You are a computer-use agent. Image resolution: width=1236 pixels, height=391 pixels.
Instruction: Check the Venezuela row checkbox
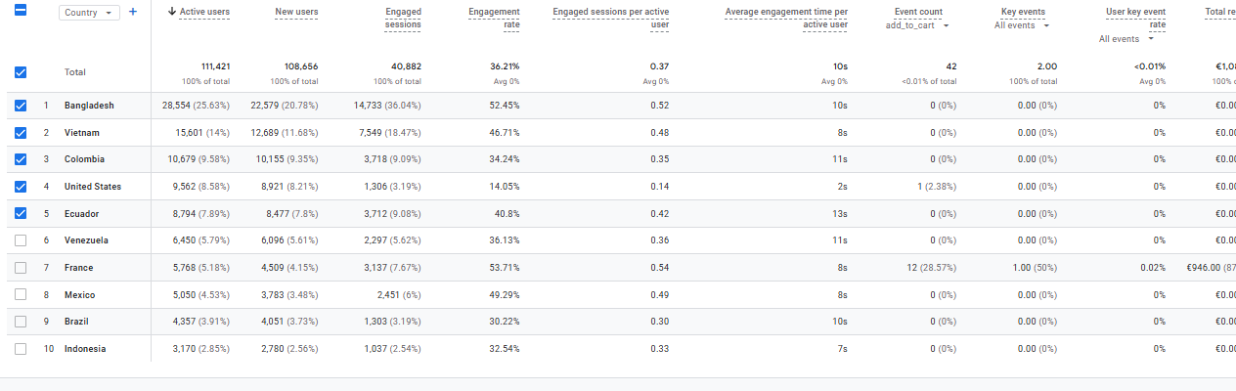pos(21,240)
